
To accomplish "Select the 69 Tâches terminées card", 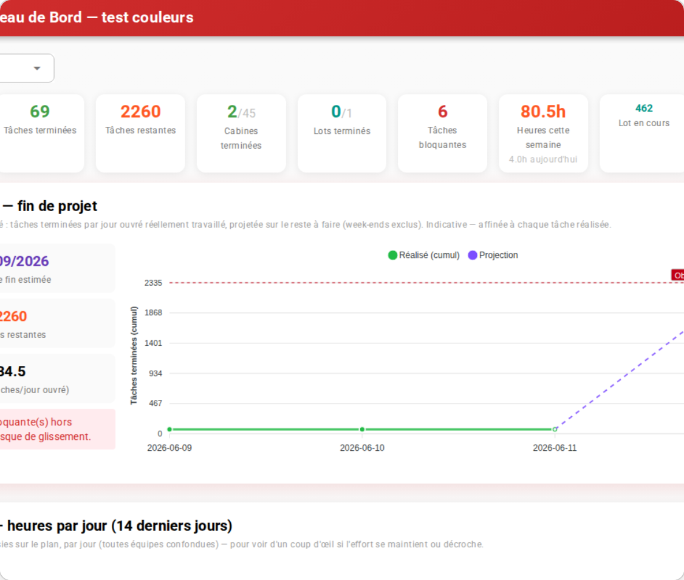I will point(40,133).
